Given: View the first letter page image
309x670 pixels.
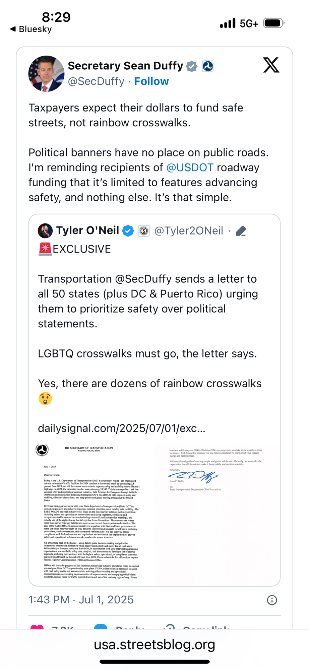Looking at the screenshot, I should (91, 512).
